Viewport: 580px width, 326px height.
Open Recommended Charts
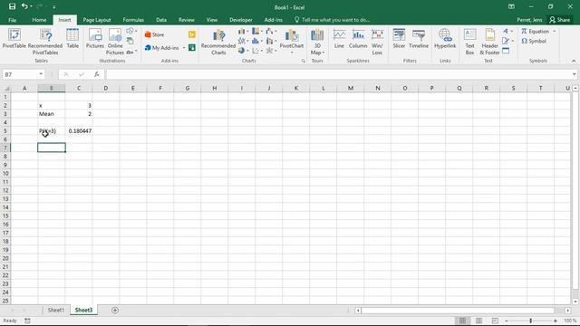[x=218, y=42]
